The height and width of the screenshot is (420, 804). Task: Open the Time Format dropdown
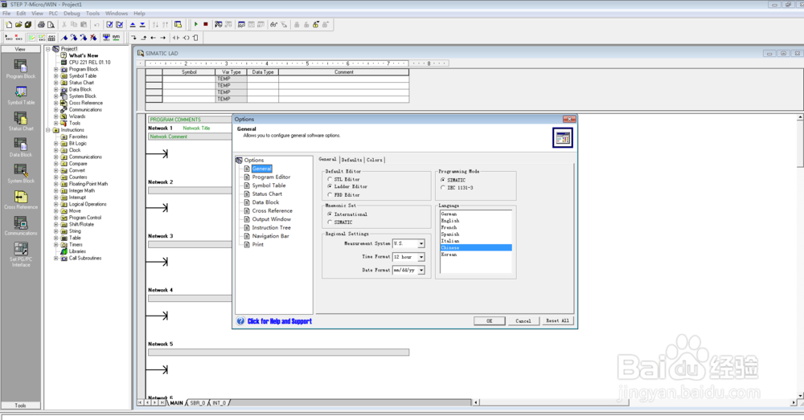(x=421, y=257)
